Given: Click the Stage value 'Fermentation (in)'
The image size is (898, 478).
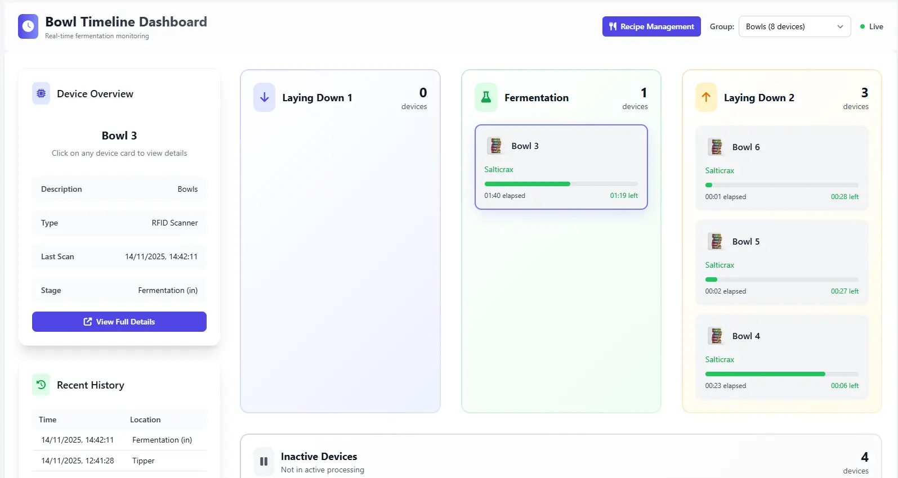Looking at the screenshot, I should pos(168,290).
